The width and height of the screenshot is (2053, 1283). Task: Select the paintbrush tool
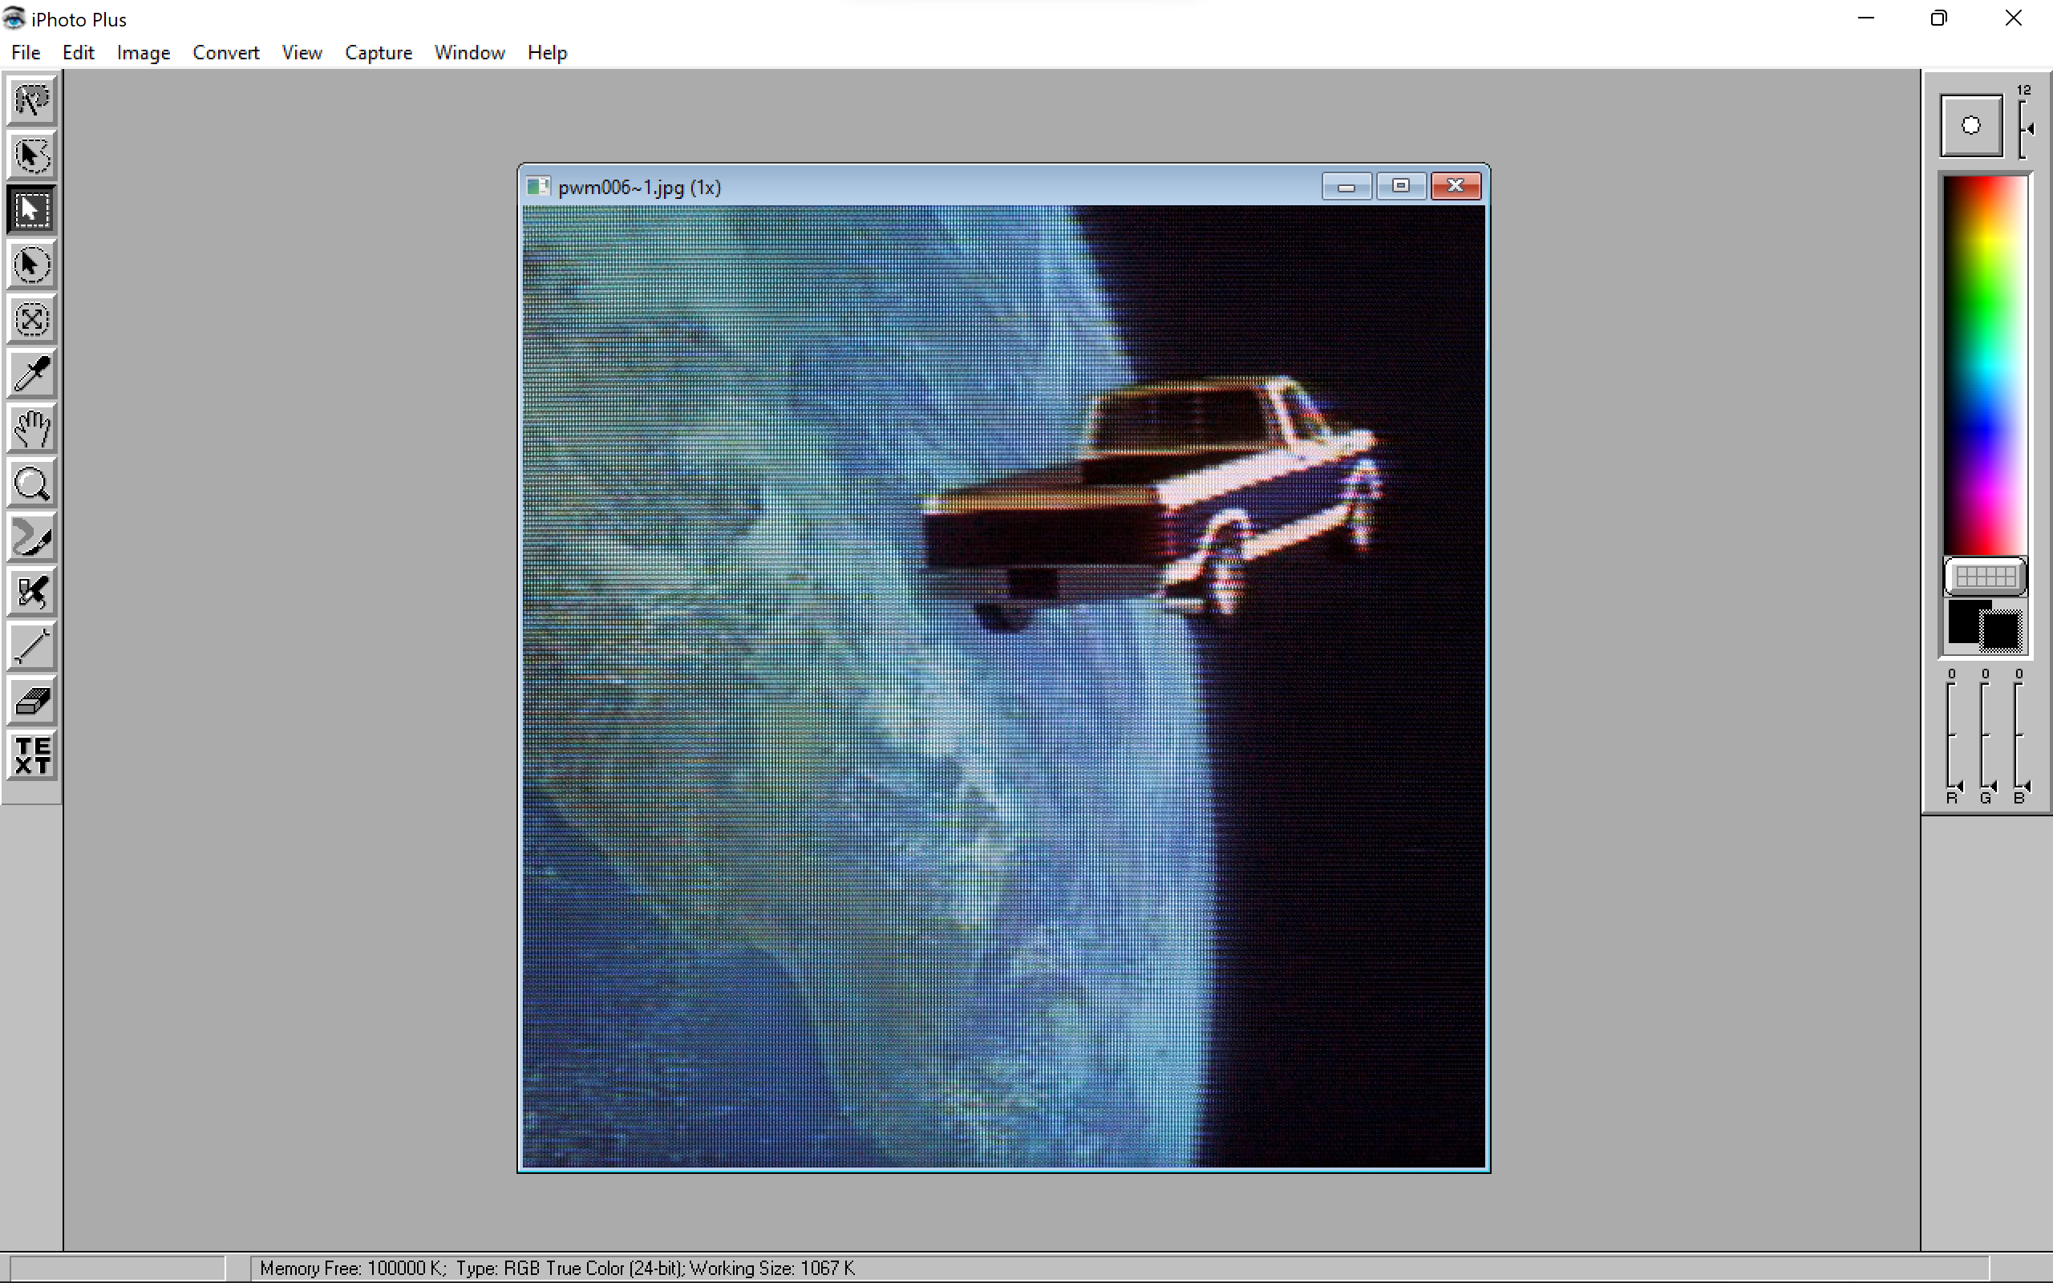coord(31,537)
